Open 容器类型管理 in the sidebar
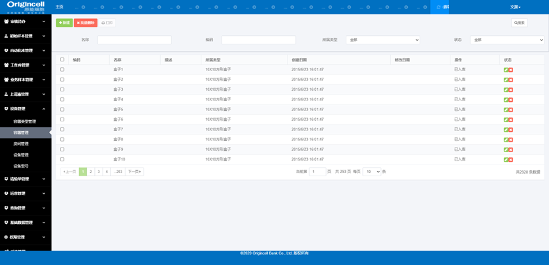The height and width of the screenshot is (265, 549). pos(25,121)
